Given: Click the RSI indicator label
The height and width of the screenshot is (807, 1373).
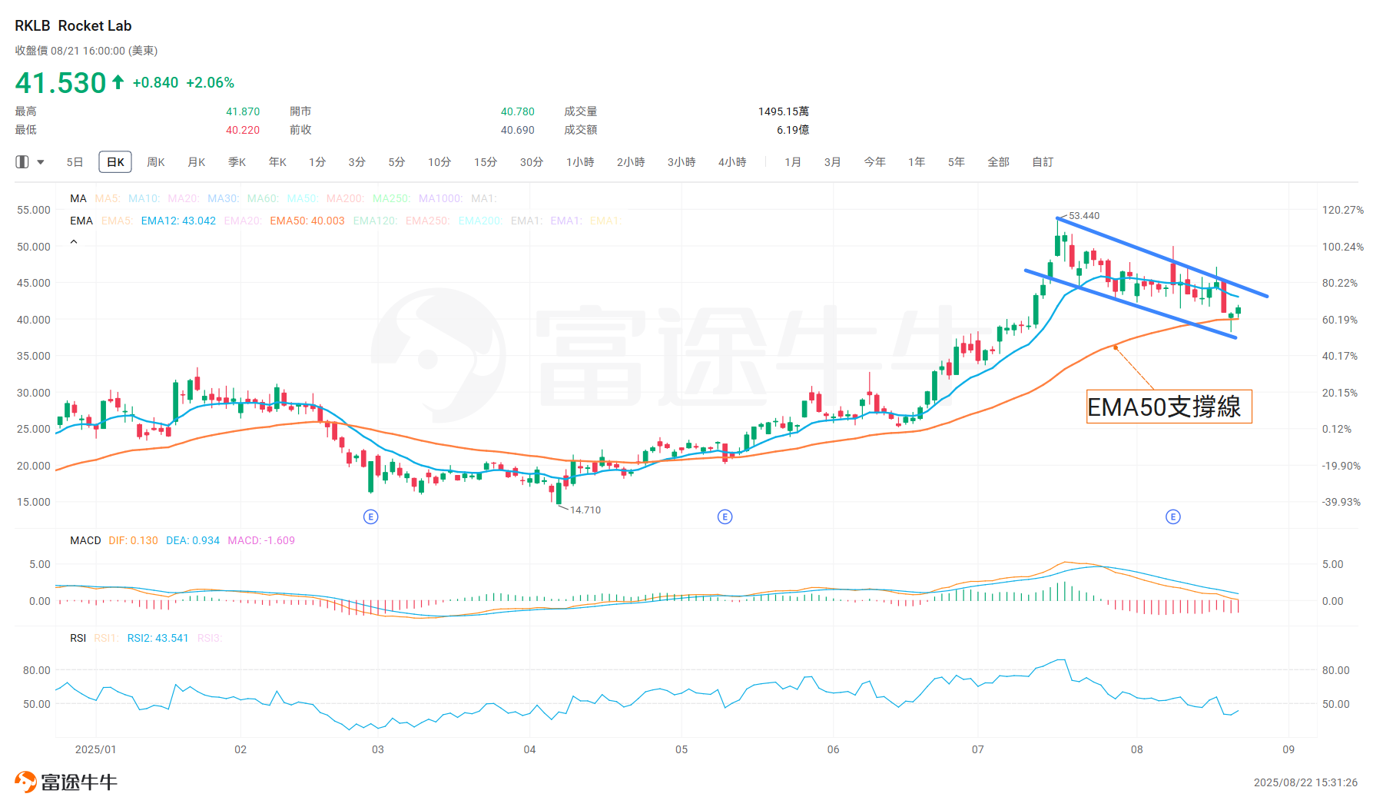Looking at the screenshot, I should pyautogui.click(x=78, y=638).
